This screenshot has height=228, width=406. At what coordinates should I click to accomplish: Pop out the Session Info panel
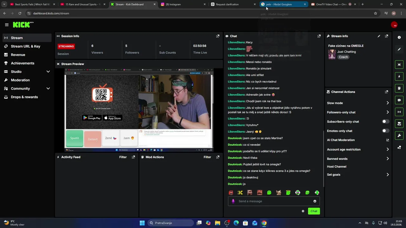coord(218,36)
